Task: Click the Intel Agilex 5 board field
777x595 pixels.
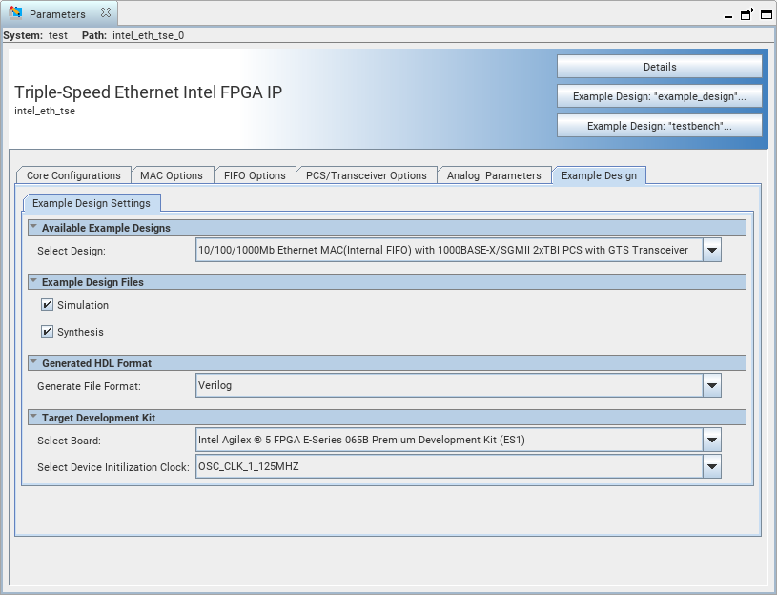Action: pos(449,440)
